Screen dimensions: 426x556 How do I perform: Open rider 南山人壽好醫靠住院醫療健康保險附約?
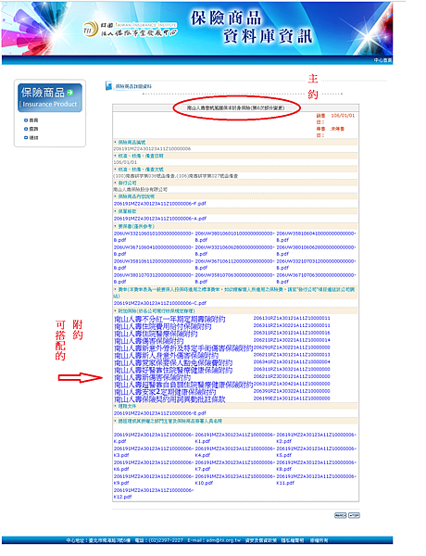point(173,370)
